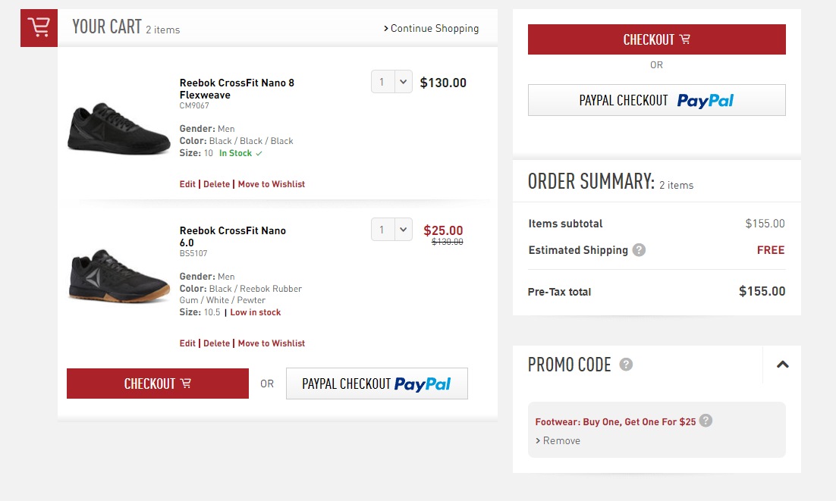The image size is (836, 501).
Task: Click the PayPal logo on the upper checkout button
Action: click(705, 99)
